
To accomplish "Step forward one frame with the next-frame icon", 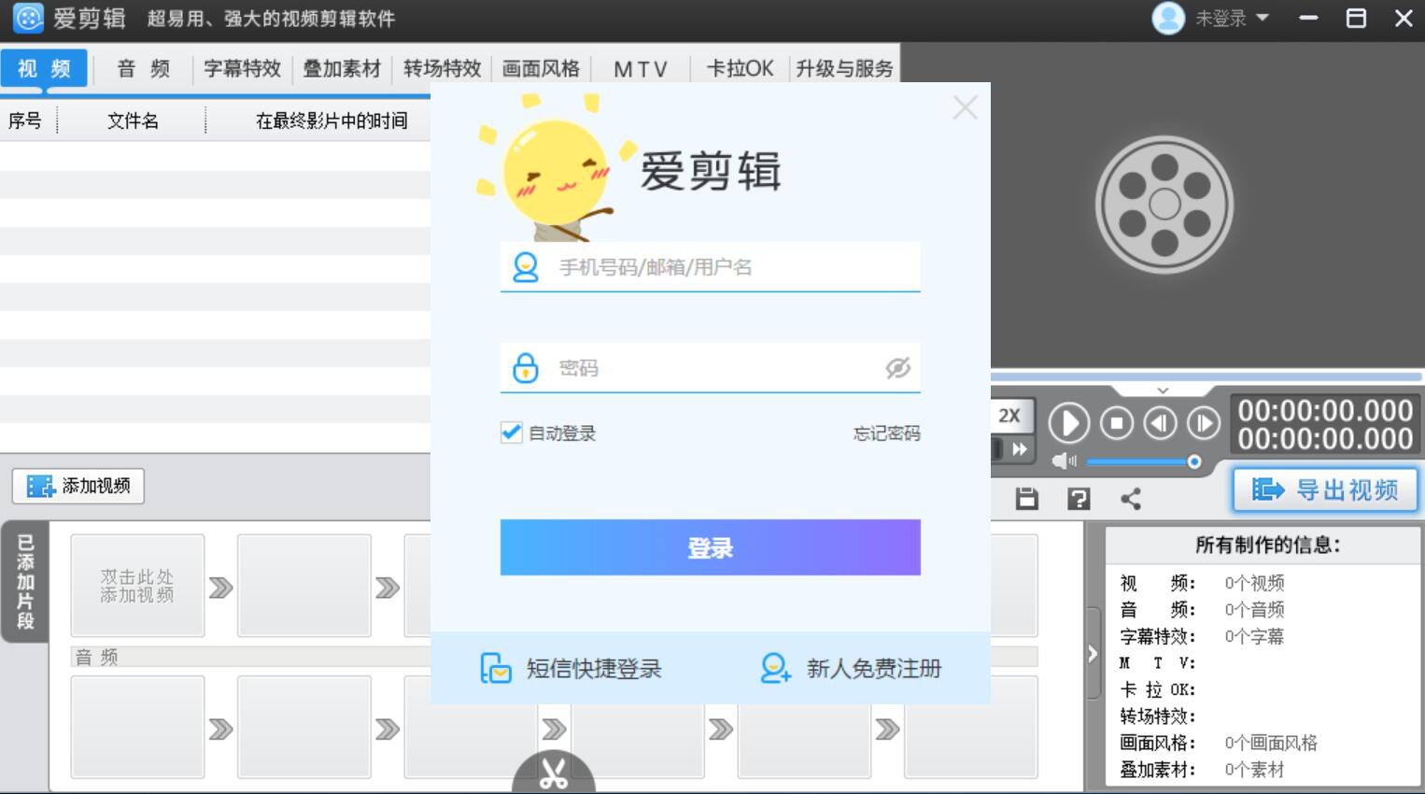I will pyautogui.click(x=1201, y=422).
